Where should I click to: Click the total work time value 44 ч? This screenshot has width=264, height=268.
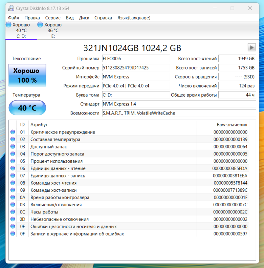point(237,95)
